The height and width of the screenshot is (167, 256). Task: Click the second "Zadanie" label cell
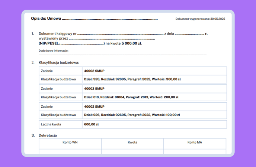click(47, 89)
